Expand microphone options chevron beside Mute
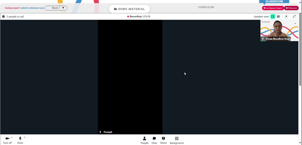 pyautogui.click(x=25, y=137)
